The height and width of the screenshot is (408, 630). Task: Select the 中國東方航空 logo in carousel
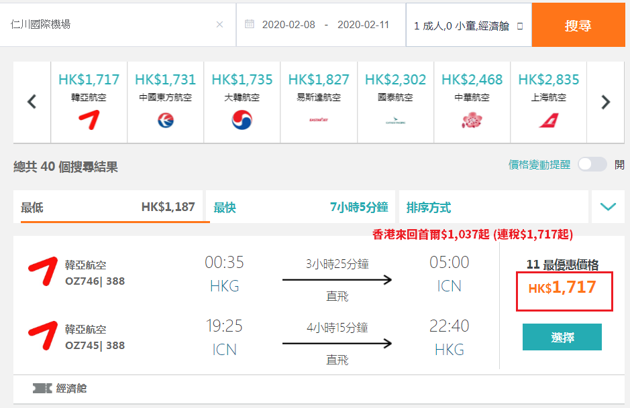point(166,121)
